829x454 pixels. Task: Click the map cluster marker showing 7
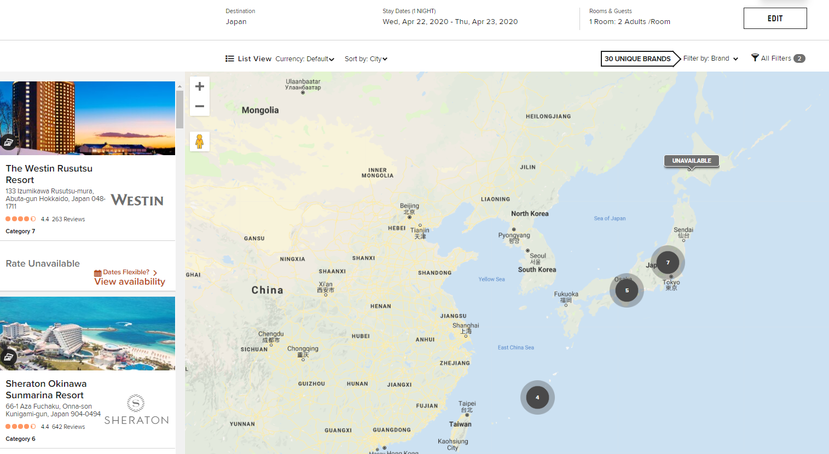668,263
